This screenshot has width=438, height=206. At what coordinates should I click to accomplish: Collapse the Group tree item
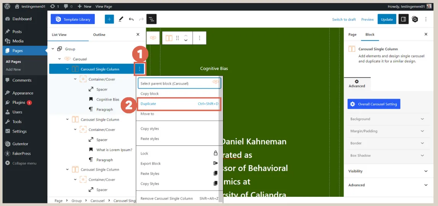tap(53, 49)
